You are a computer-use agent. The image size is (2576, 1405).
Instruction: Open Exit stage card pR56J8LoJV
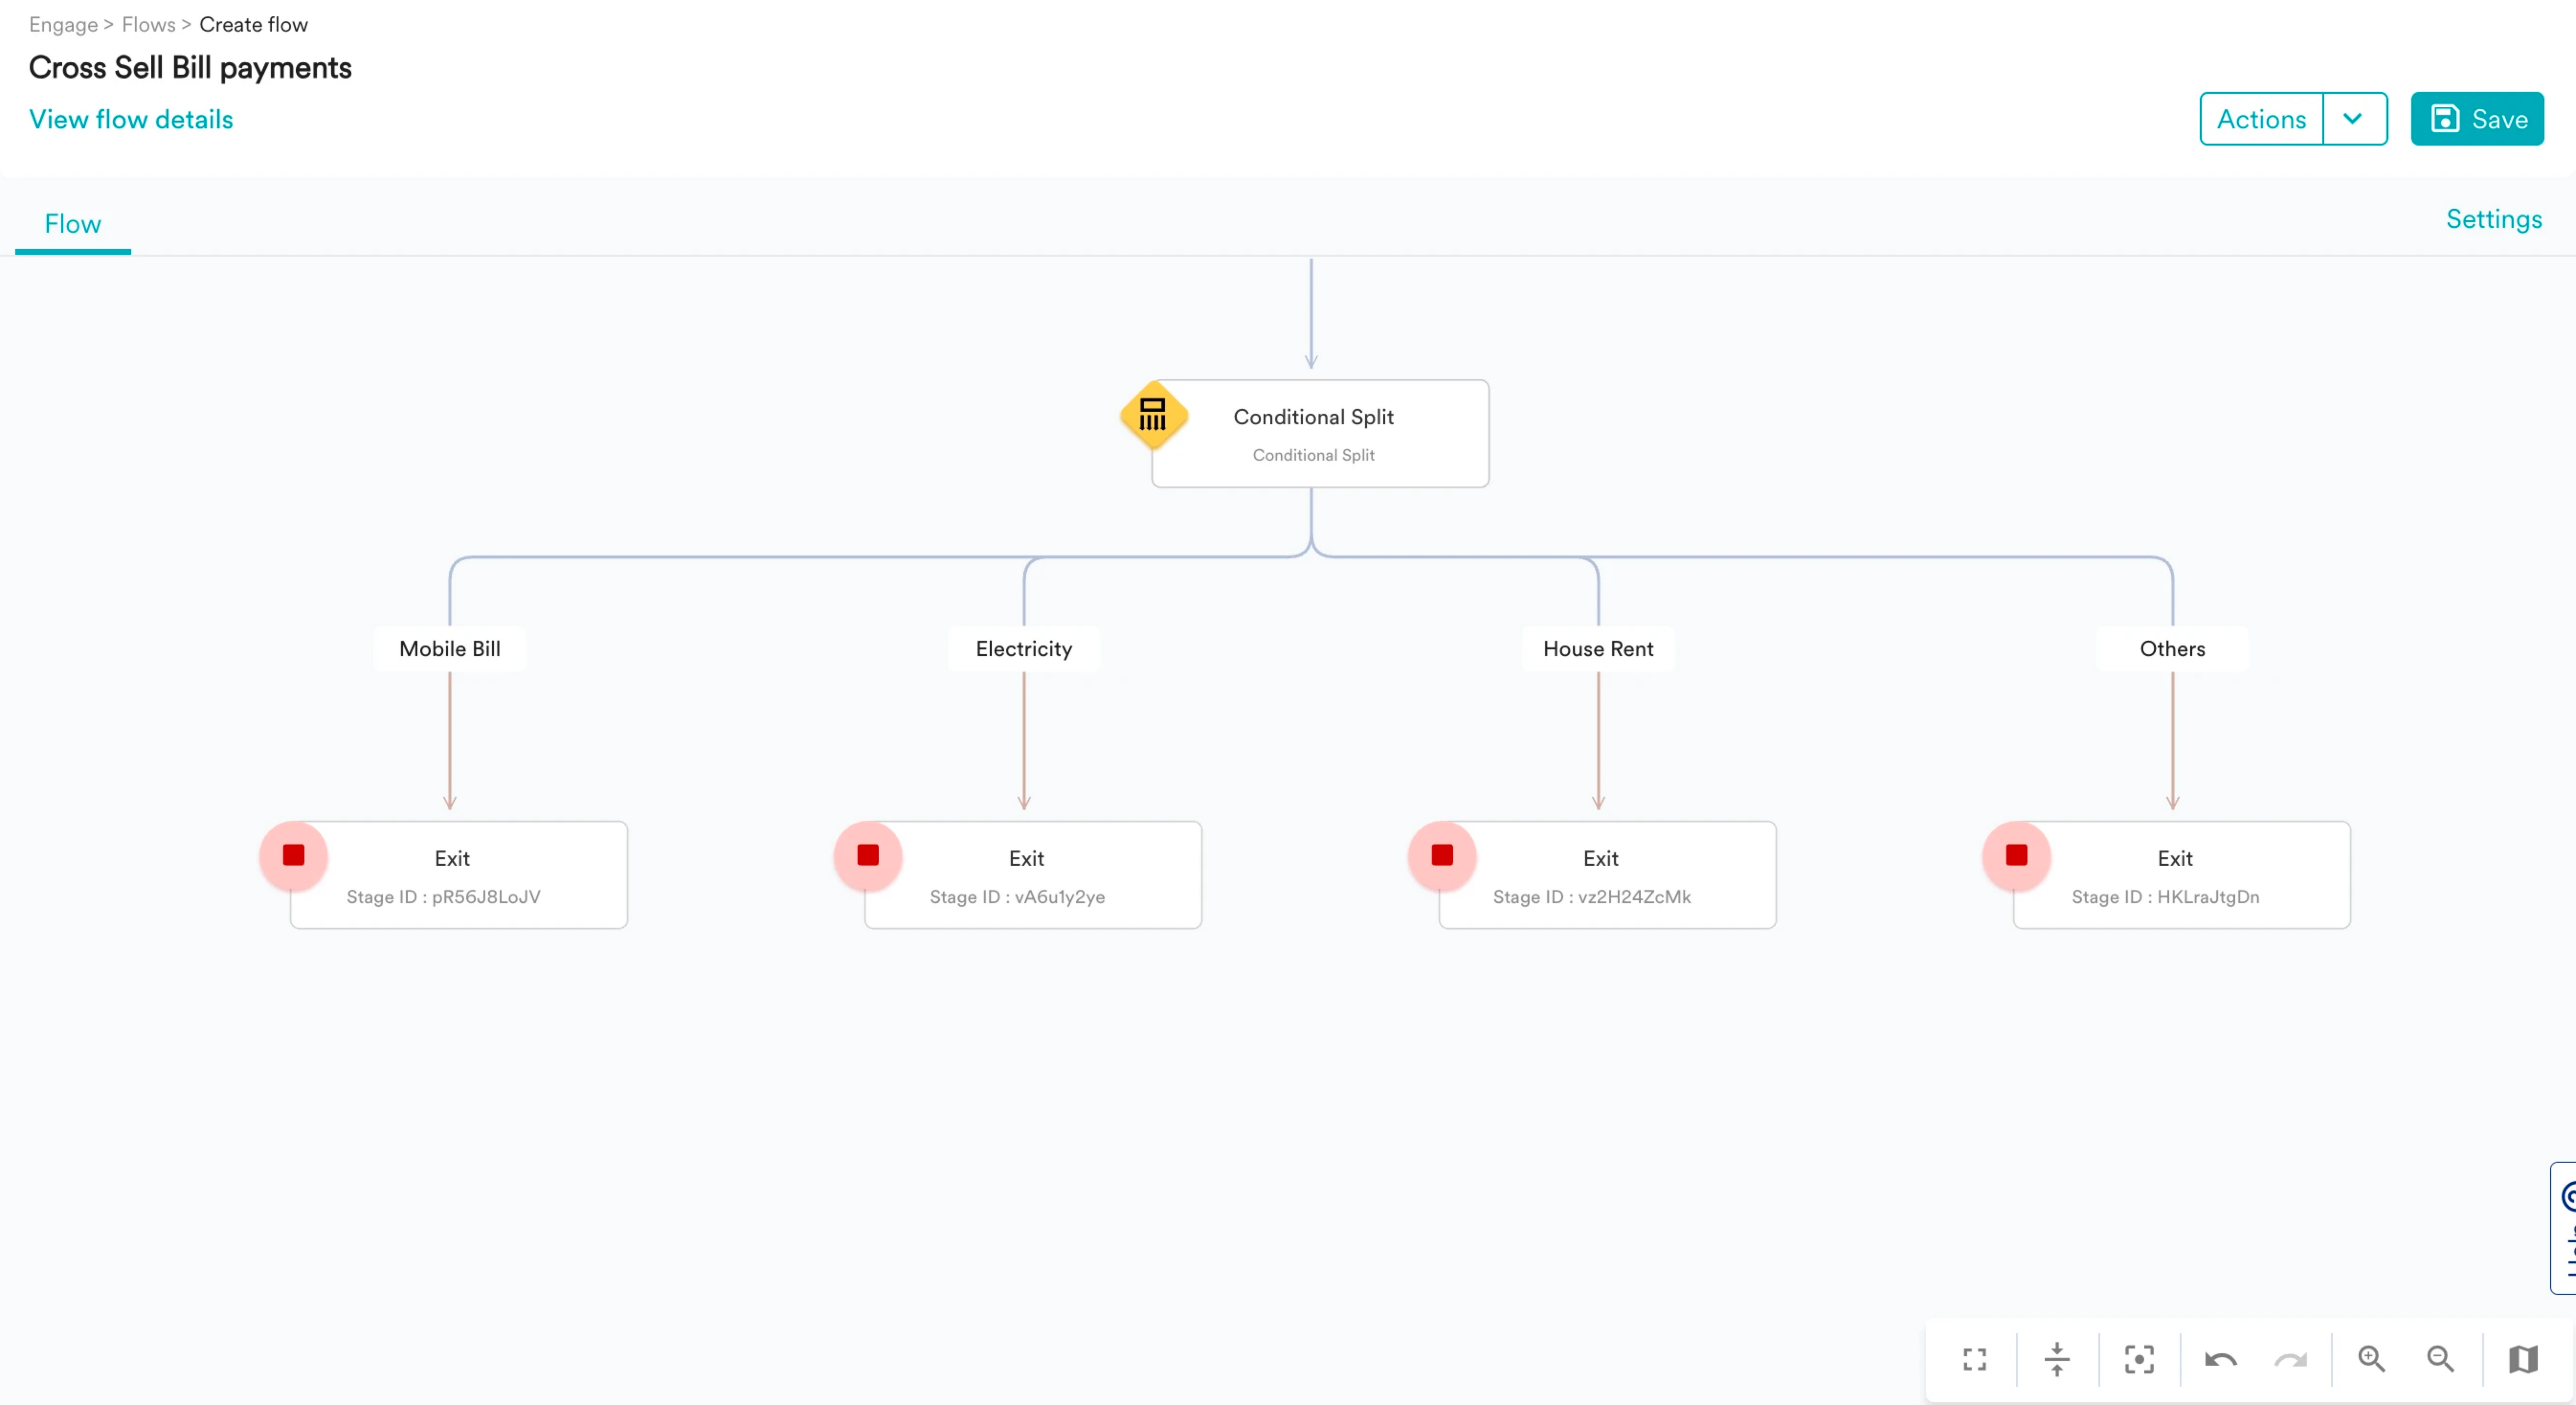pyautogui.click(x=459, y=874)
